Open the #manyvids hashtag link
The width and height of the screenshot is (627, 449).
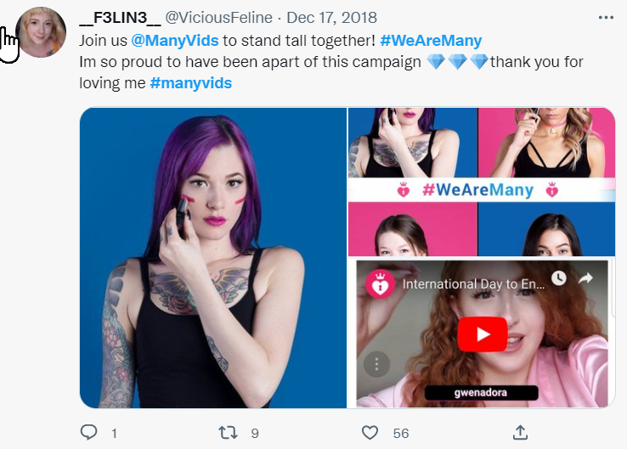point(190,83)
